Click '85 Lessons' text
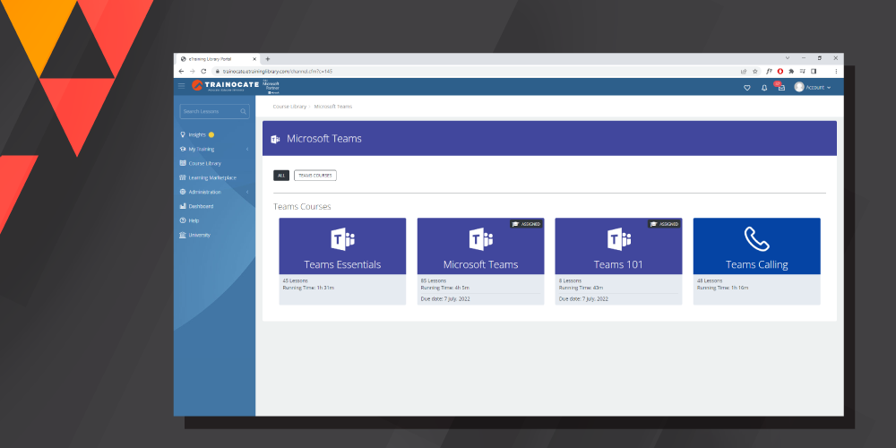The width and height of the screenshot is (896, 448). pyautogui.click(x=434, y=281)
